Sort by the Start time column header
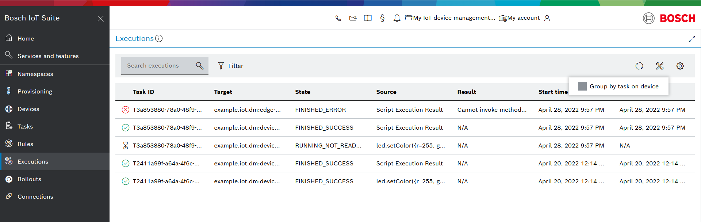 [553, 92]
